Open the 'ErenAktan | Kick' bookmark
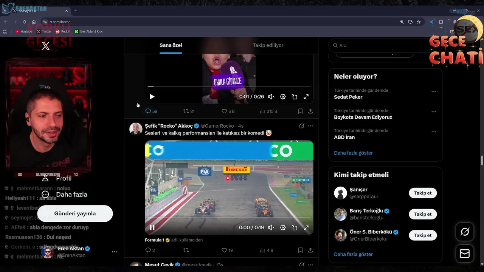Image resolution: width=484 pixels, height=272 pixels. pyautogui.click(x=89, y=32)
